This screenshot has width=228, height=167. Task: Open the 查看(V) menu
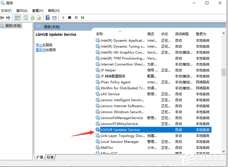point(38,11)
